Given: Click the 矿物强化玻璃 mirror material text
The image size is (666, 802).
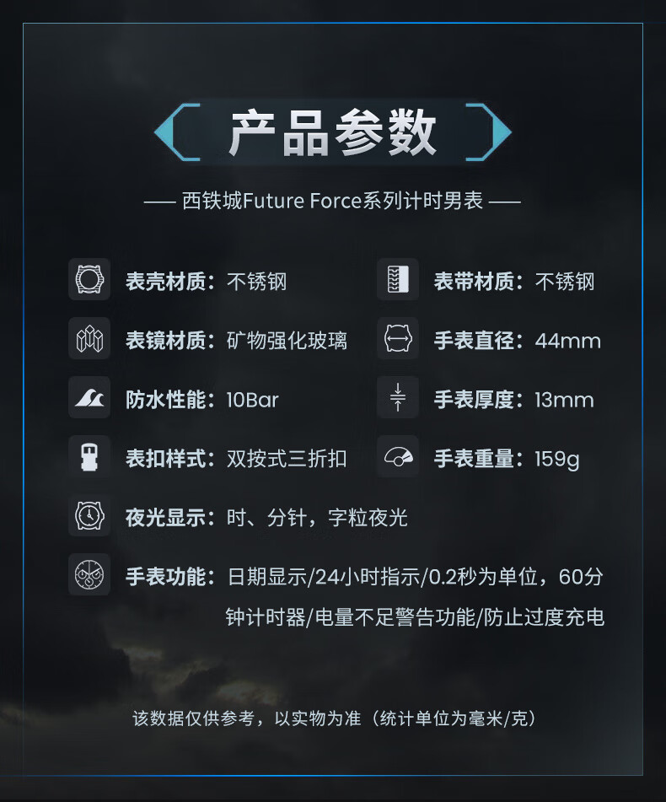Looking at the screenshot, I should (x=287, y=341).
